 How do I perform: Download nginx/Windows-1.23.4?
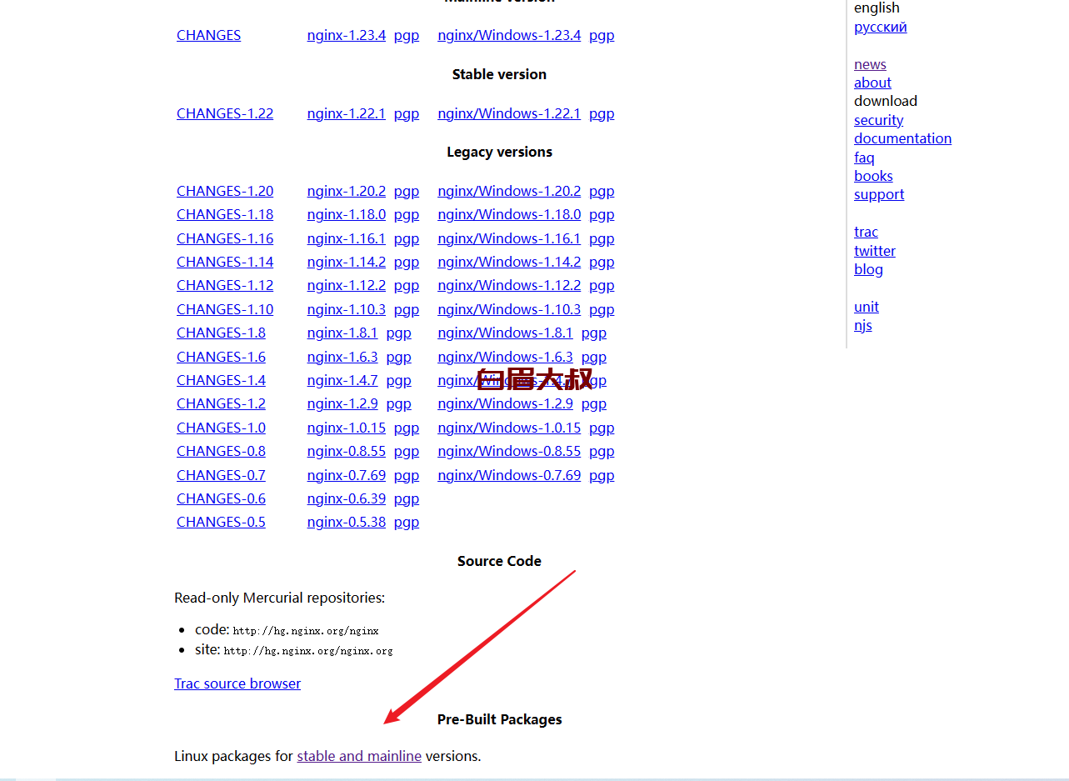(x=509, y=35)
